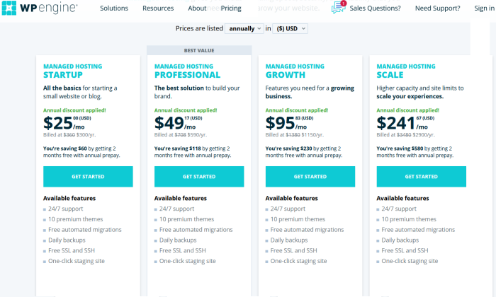Click the Need Support? link
Image resolution: width=496 pixels, height=297 pixels.
(x=437, y=8)
